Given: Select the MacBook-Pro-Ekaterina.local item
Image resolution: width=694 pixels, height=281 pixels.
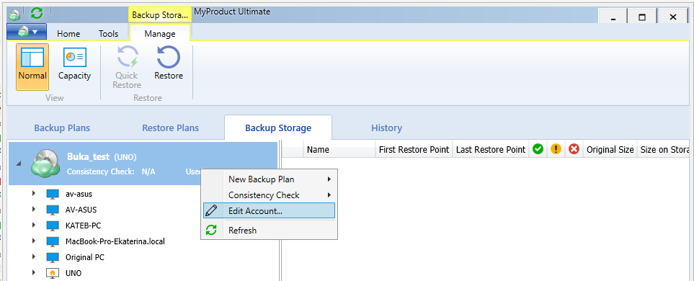Looking at the screenshot, I should [x=115, y=241].
